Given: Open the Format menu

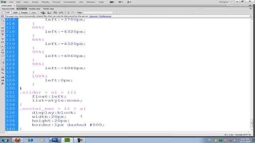Looking at the screenshot, I should pos(56,2).
